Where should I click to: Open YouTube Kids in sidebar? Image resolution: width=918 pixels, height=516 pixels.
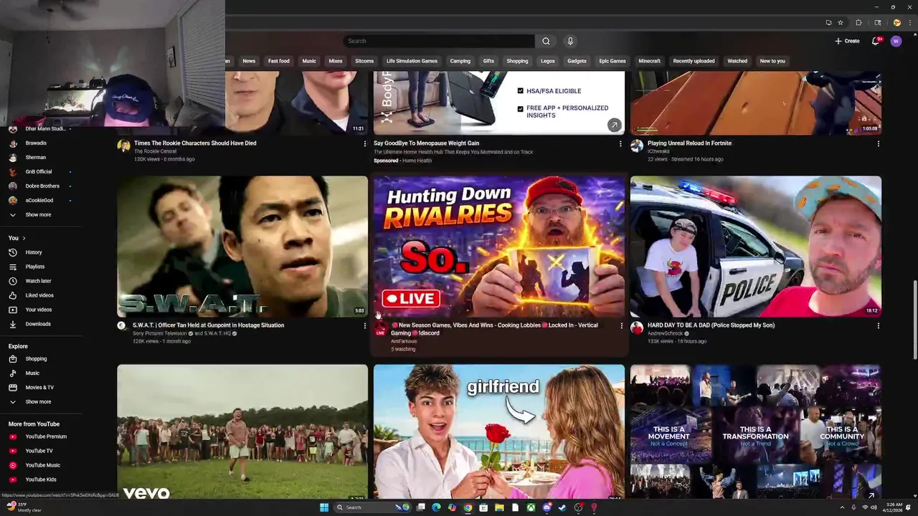click(x=40, y=479)
